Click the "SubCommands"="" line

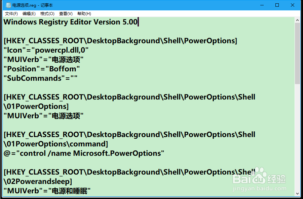(40, 78)
